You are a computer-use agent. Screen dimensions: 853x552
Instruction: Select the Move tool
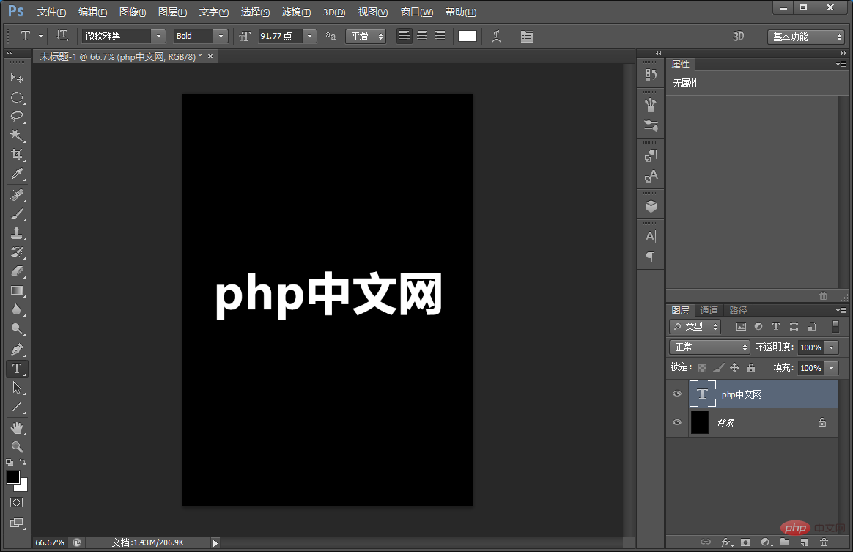[17, 78]
